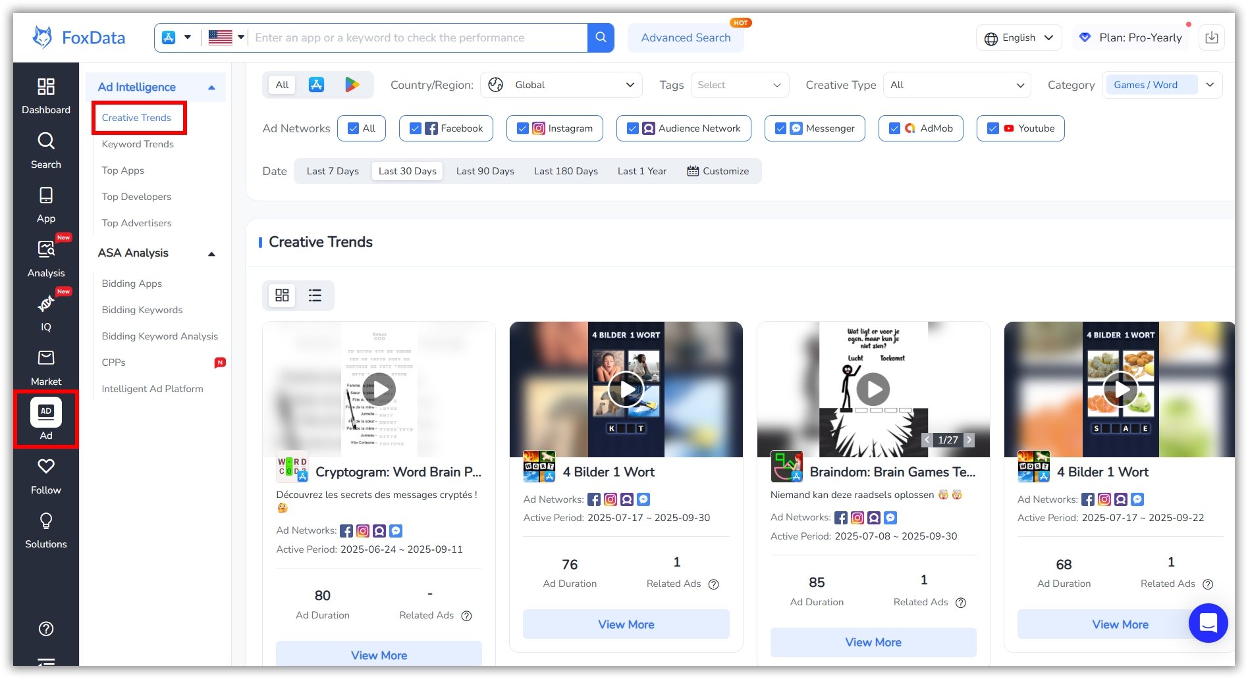Play the Braindom ad video thumbnail
The height and width of the screenshot is (679, 1248).
[873, 390]
